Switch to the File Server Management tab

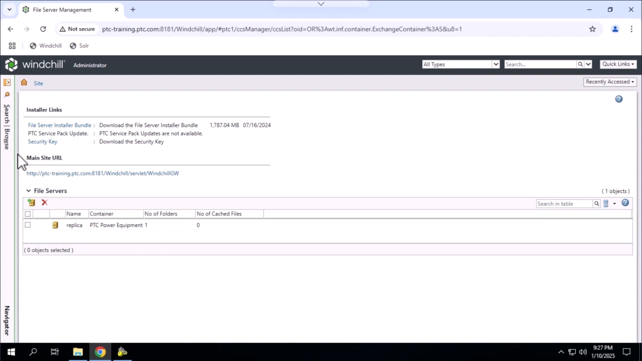(62, 10)
